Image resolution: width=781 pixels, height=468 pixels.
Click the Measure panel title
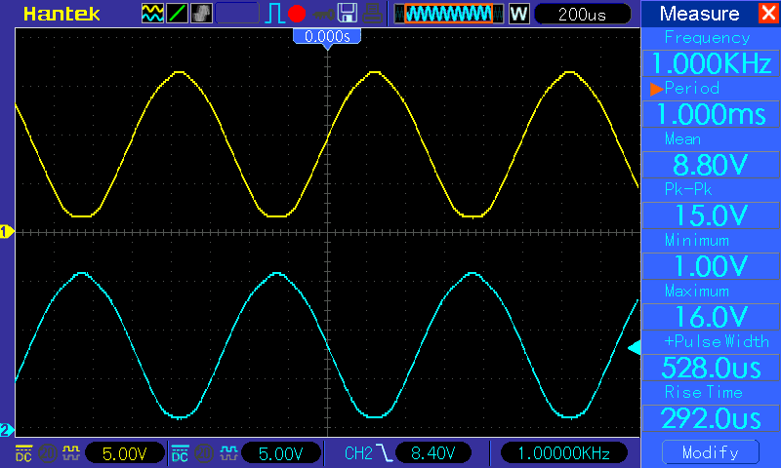coord(699,14)
